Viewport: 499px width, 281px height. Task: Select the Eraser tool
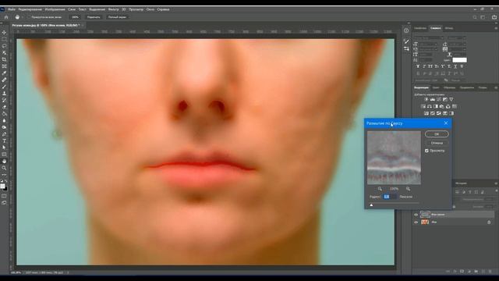(x=4, y=107)
